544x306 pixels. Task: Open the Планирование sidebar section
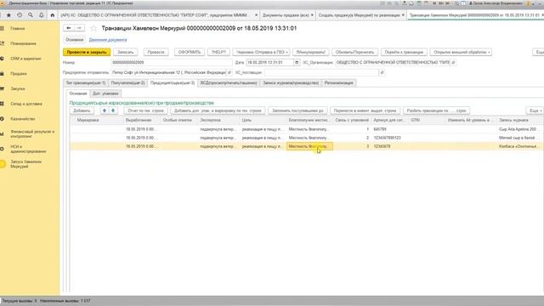tap(23, 43)
